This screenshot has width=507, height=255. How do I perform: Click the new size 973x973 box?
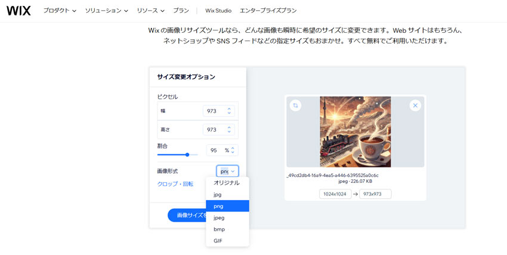(x=375, y=194)
